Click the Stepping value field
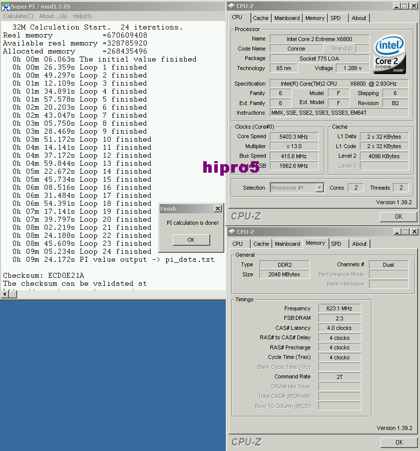 [x=395, y=93]
